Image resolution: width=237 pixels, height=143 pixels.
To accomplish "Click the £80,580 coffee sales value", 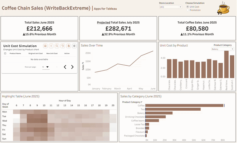I will click(x=197, y=28).
